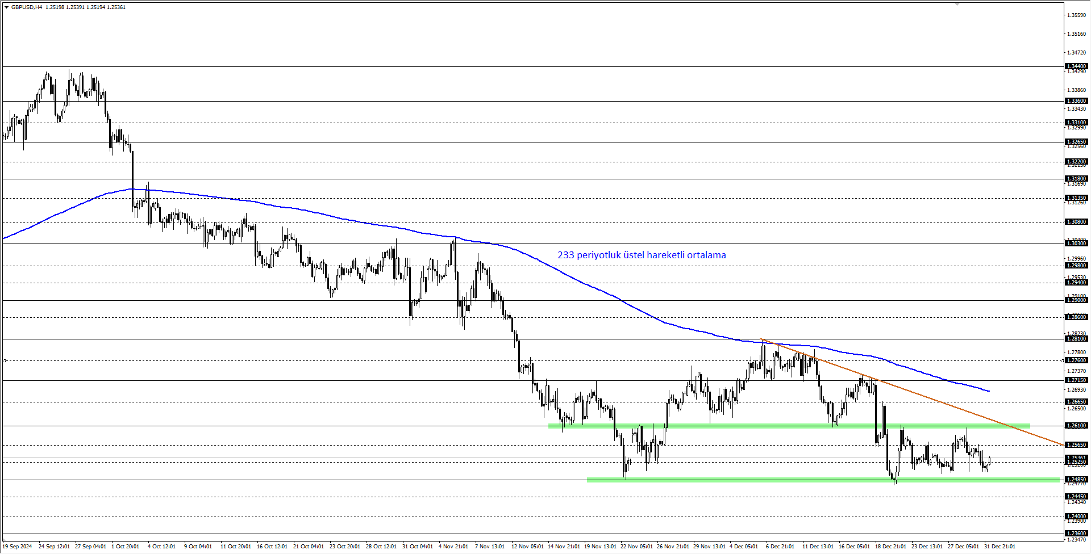1091x554 pixels.
Task: Click the 24 Sep 12:01 time axis label
Action: pos(54,547)
